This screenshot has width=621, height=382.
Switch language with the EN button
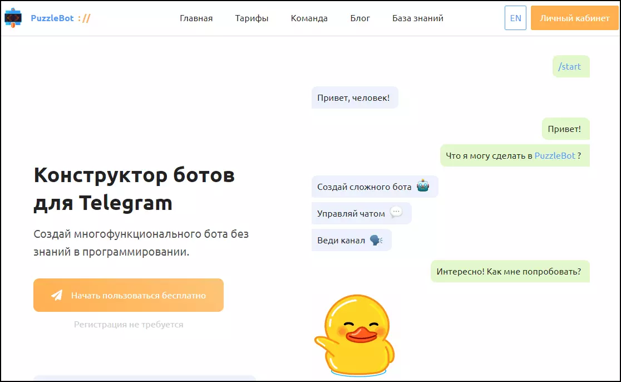pos(515,18)
